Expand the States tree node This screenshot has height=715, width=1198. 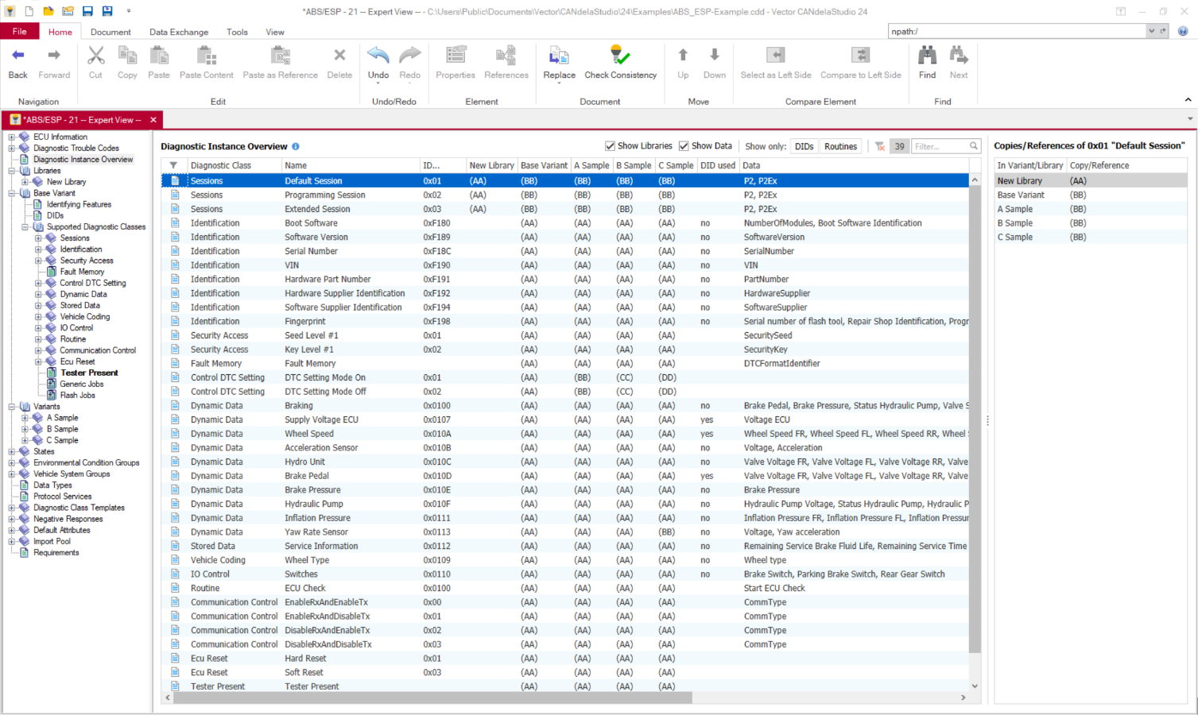[x=12, y=451]
